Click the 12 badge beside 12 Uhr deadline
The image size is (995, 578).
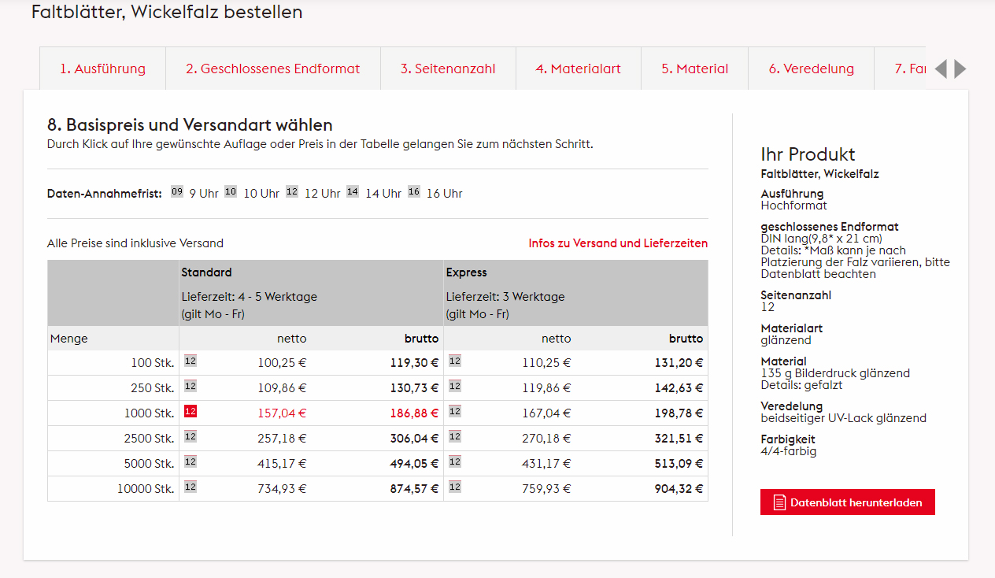(291, 191)
